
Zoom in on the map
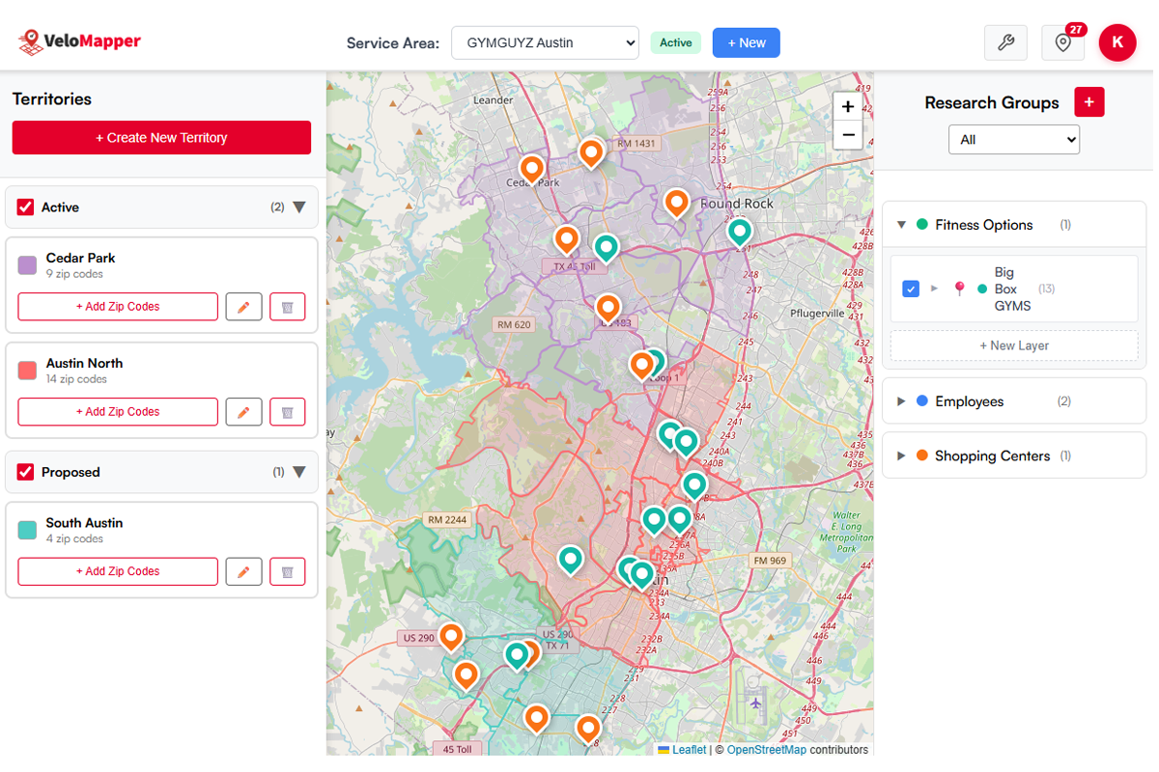coord(848,106)
